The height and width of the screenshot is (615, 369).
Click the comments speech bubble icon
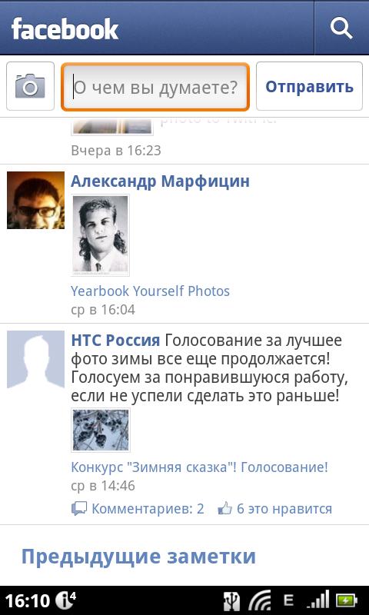point(79,509)
